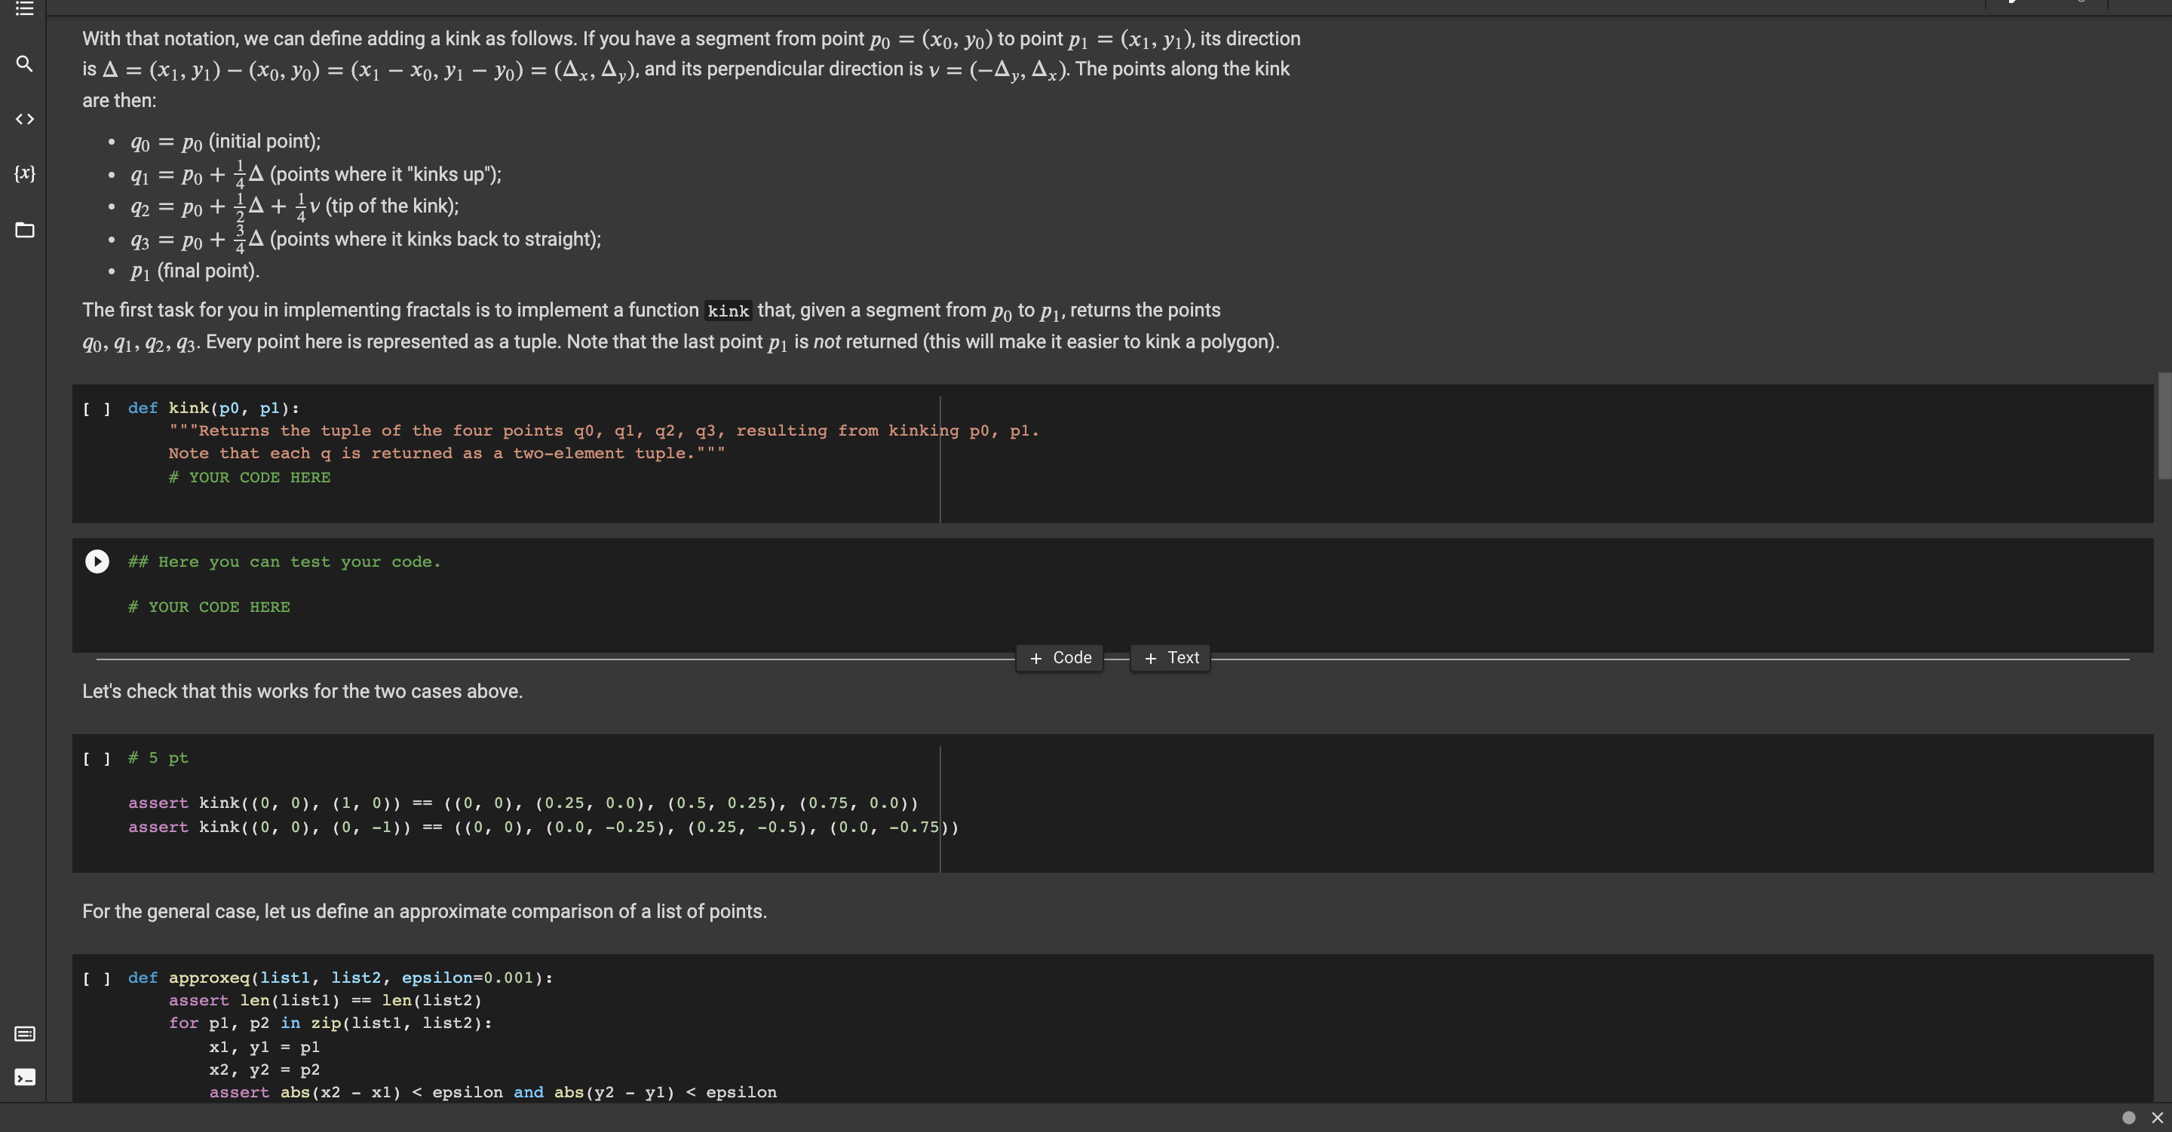Open the find and replace sidebar
This screenshot has width=2172, height=1132.
23,63
